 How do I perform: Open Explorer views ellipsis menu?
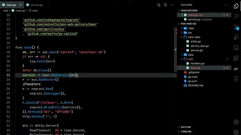(226, 5)
